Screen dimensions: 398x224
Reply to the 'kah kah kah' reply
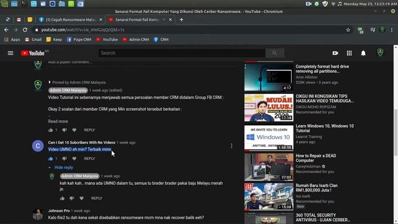(x=96, y=198)
